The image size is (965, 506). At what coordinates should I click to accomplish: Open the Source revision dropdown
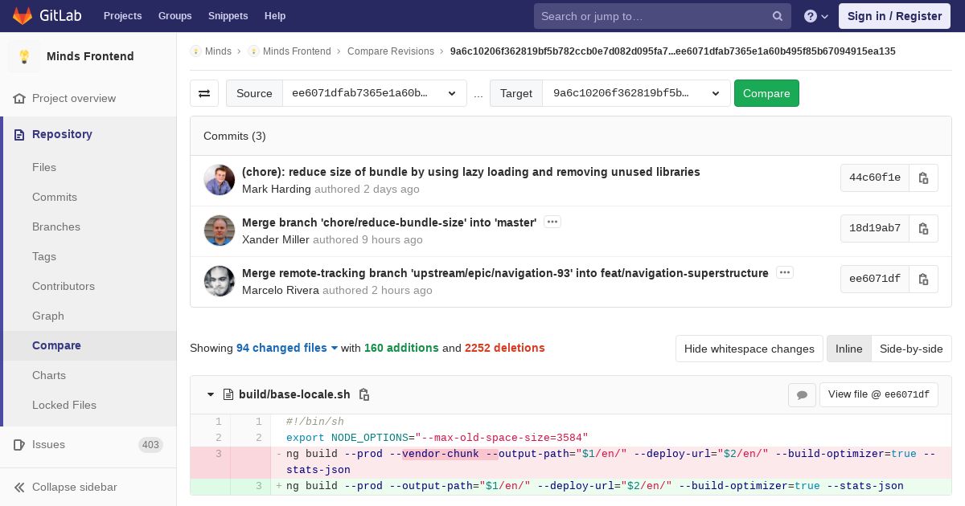(x=375, y=93)
